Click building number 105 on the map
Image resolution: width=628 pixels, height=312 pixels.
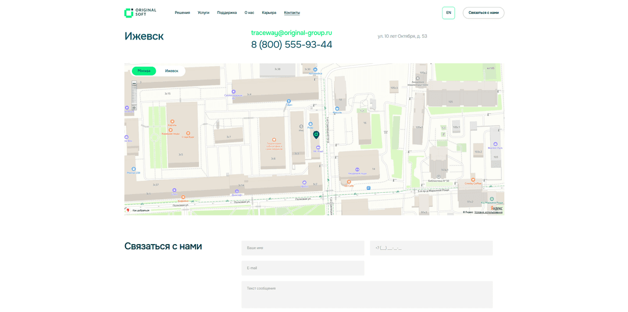[x=451, y=102]
